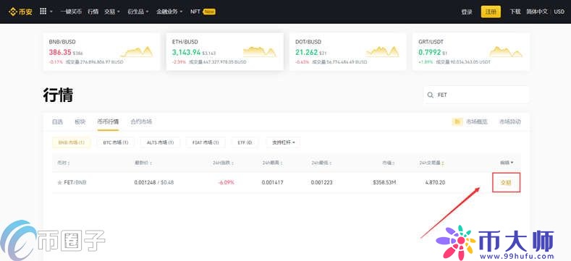Image resolution: width=571 pixels, height=261 pixels.
Task: Select the ALTS 市场 (1) filter
Action: 160,142
